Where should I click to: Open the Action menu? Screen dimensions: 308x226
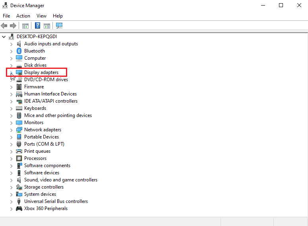(x=23, y=16)
